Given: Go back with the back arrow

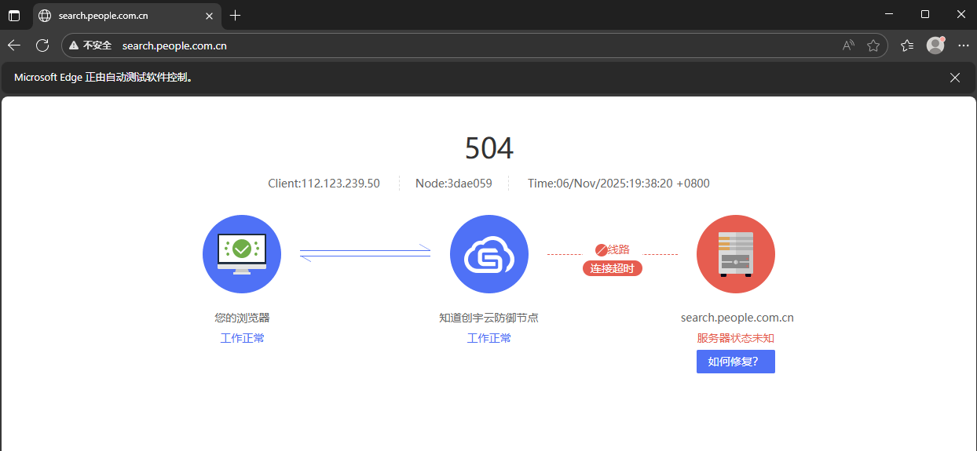Looking at the screenshot, I should pyautogui.click(x=14, y=45).
